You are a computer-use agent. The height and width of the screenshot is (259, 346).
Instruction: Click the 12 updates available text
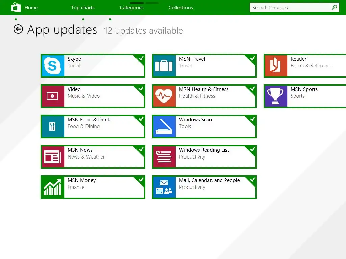pyautogui.click(x=143, y=31)
